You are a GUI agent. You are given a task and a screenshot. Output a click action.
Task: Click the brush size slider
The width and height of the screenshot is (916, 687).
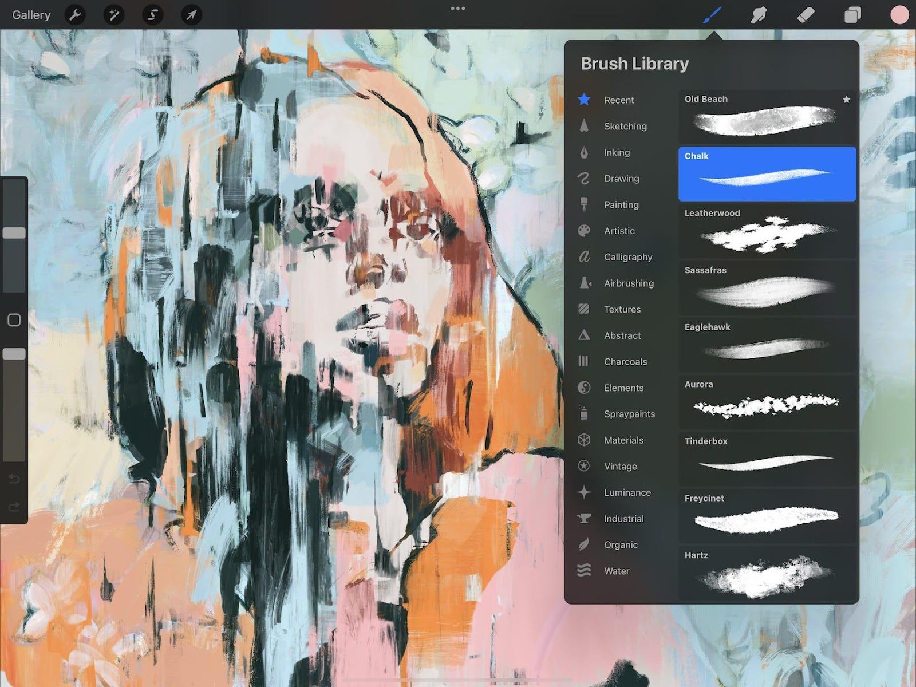point(14,232)
